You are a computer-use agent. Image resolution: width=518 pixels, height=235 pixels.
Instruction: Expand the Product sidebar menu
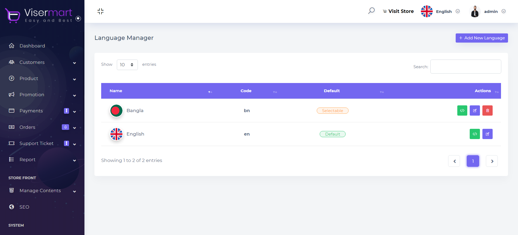pos(29,78)
